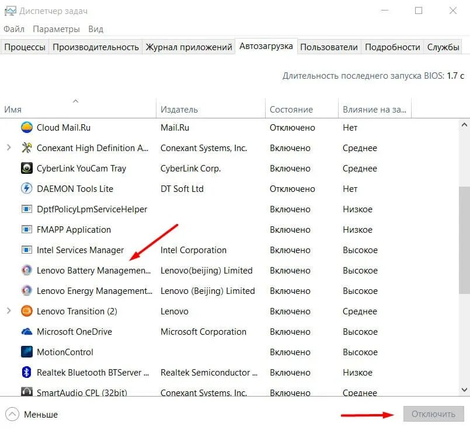Click the vertical scrollbar thumb
The width and height of the screenshot is (470, 431).
tap(464, 240)
